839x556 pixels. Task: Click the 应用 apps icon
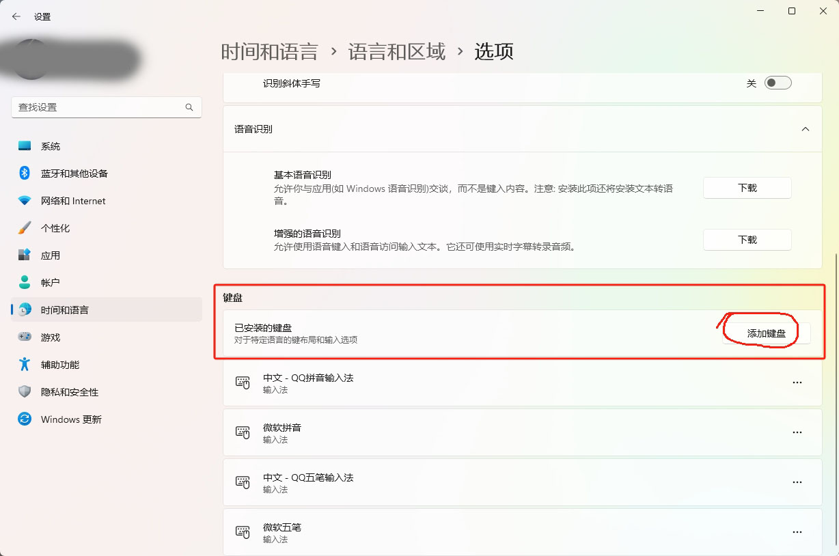coord(25,255)
